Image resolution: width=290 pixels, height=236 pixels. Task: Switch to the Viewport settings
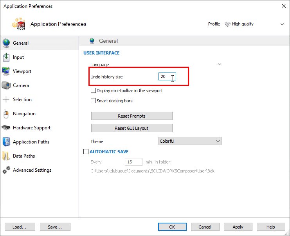pyautogui.click(x=40, y=71)
